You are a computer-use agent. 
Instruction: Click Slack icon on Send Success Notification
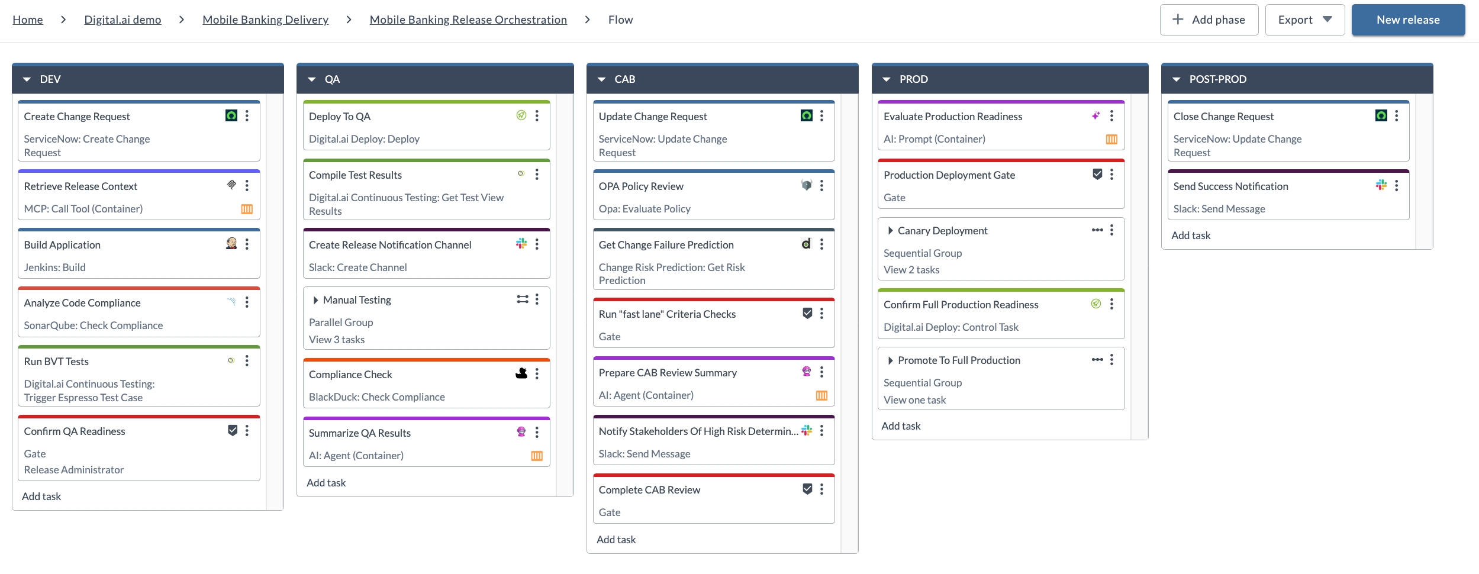1381,185
